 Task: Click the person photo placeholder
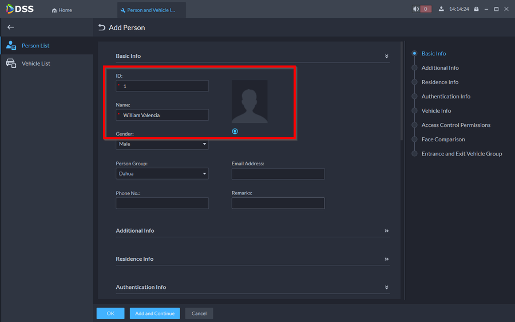(x=249, y=101)
